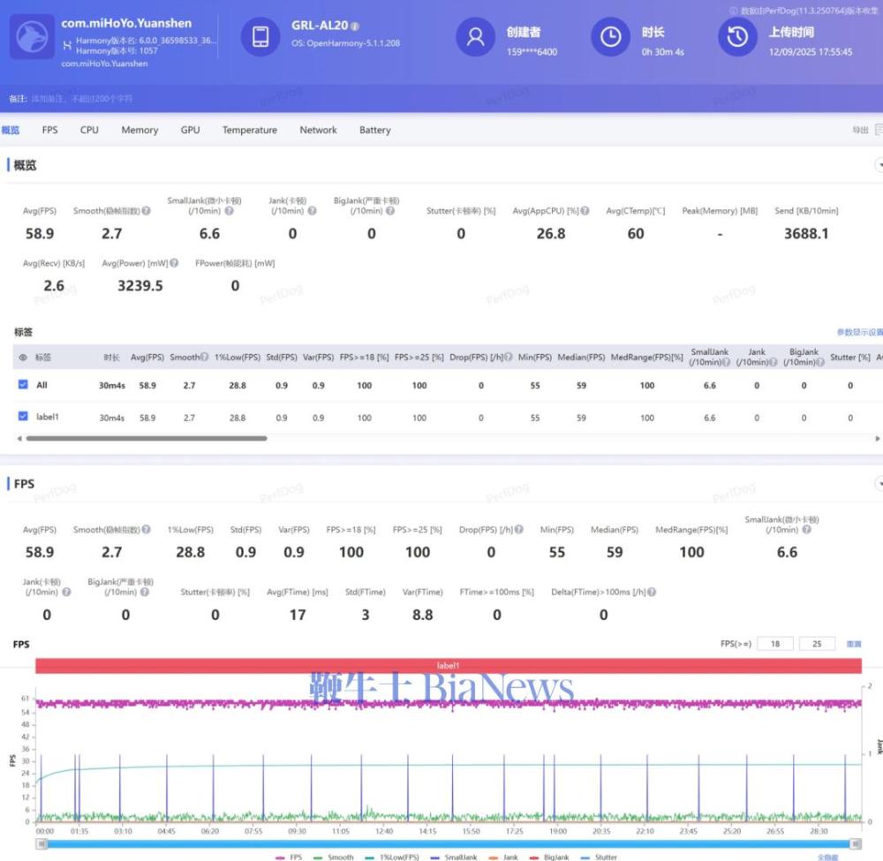Click 重置 beside FPS threshold inputs
Screen dimensions: 883x861
tap(854, 644)
